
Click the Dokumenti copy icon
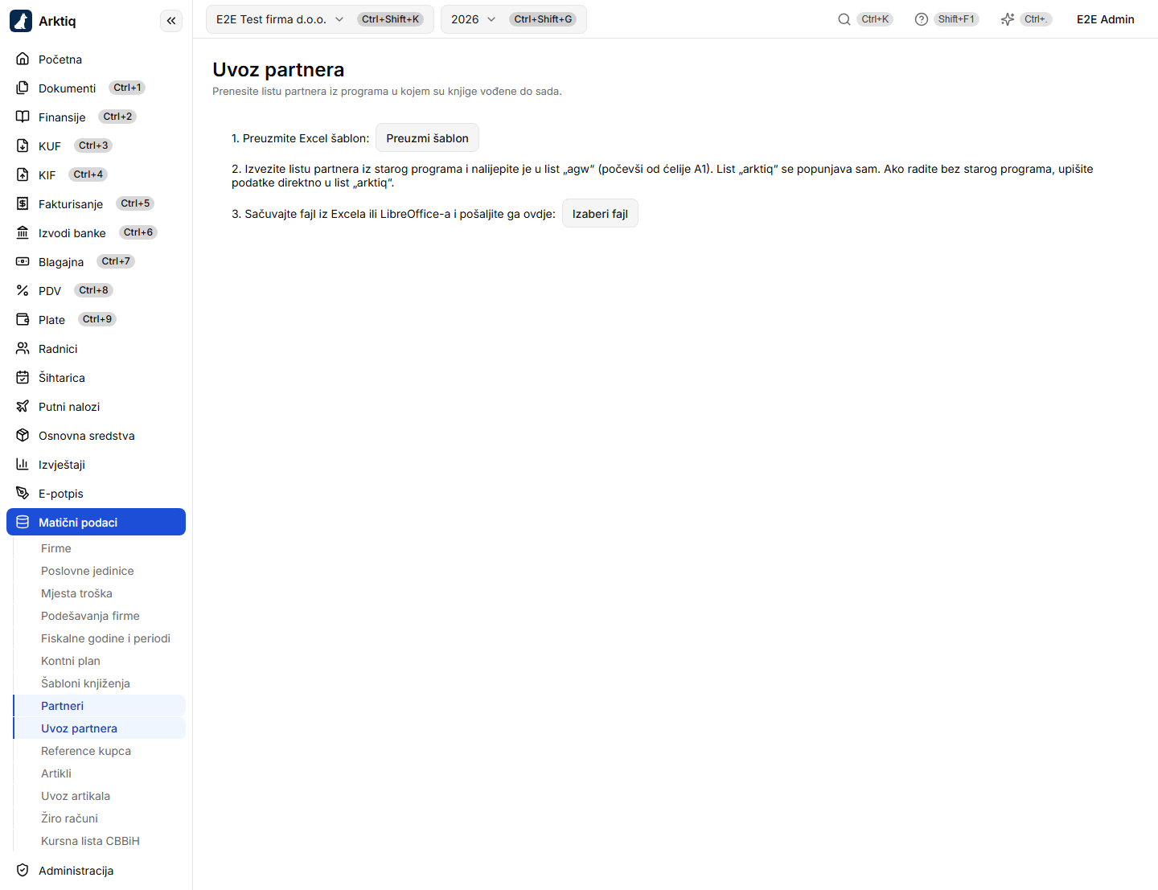(23, 88)
